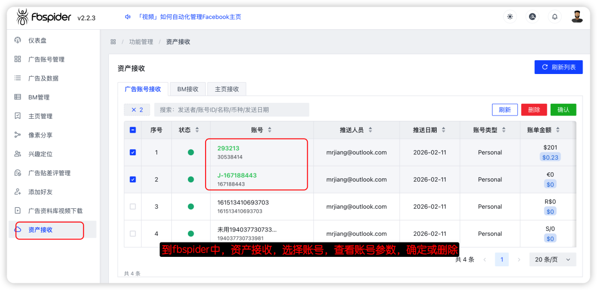The height and width of the screenshot is (290, 597).
Task: Sort by 账号类型 column arrows
Action: (x=504, y=130)
